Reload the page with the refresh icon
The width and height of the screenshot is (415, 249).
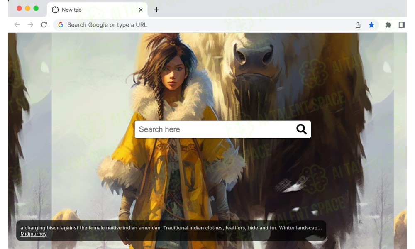(x=44, y=25)
